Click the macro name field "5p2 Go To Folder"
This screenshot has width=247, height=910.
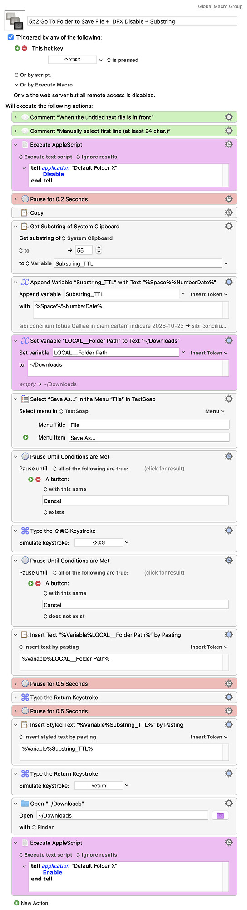pyautogui.click(x=132, y=21)
